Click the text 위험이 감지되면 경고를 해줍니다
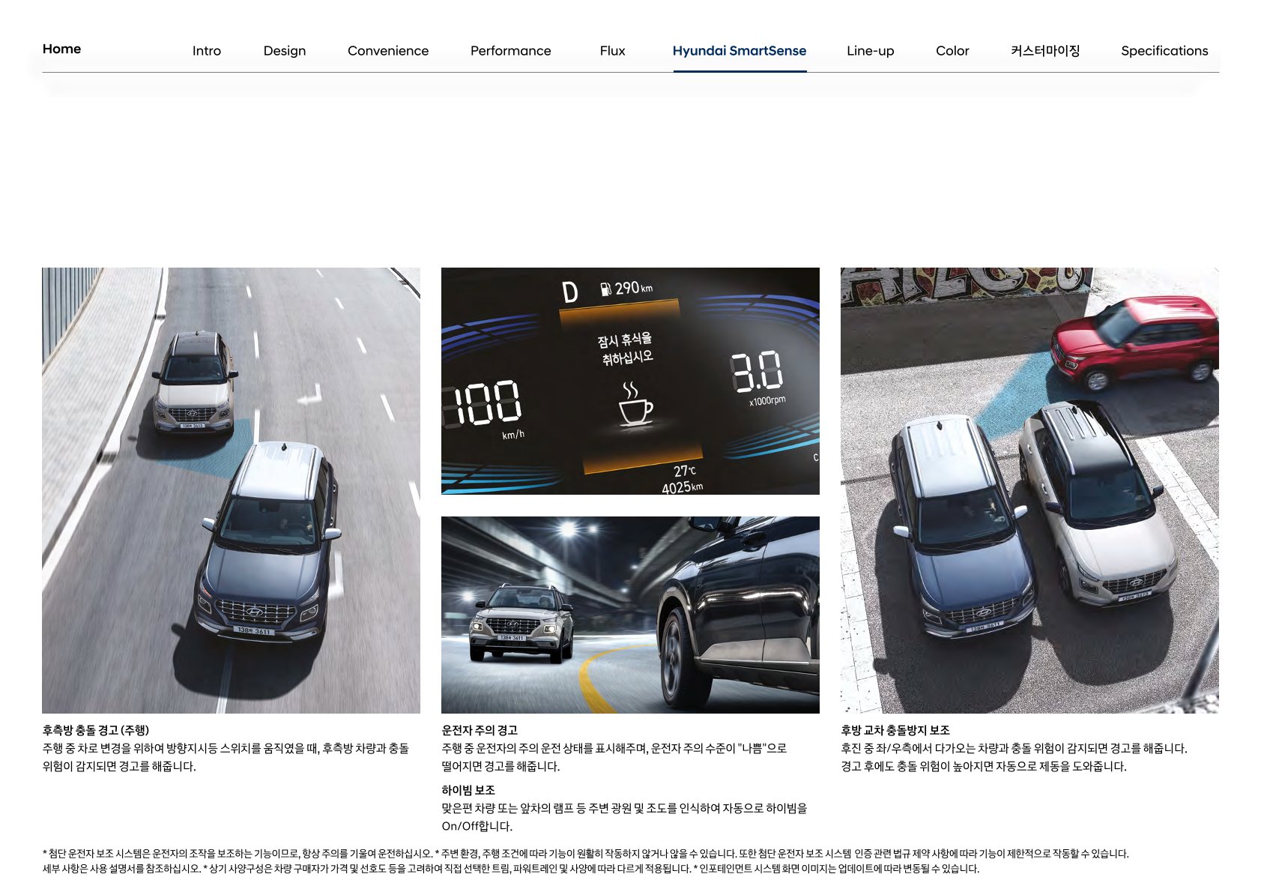The width and height of the screenshot is (1261, 892). [119, 767]
